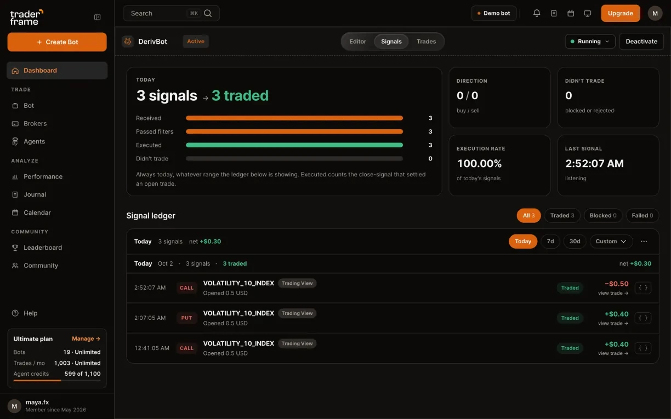The image size is (671, 419).
Task: Switch to the Editor tab
Action: 358,42
